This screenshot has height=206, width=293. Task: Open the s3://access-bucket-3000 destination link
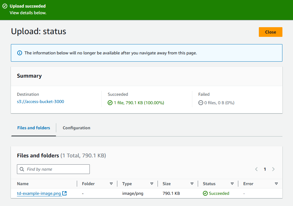[41, 101]
